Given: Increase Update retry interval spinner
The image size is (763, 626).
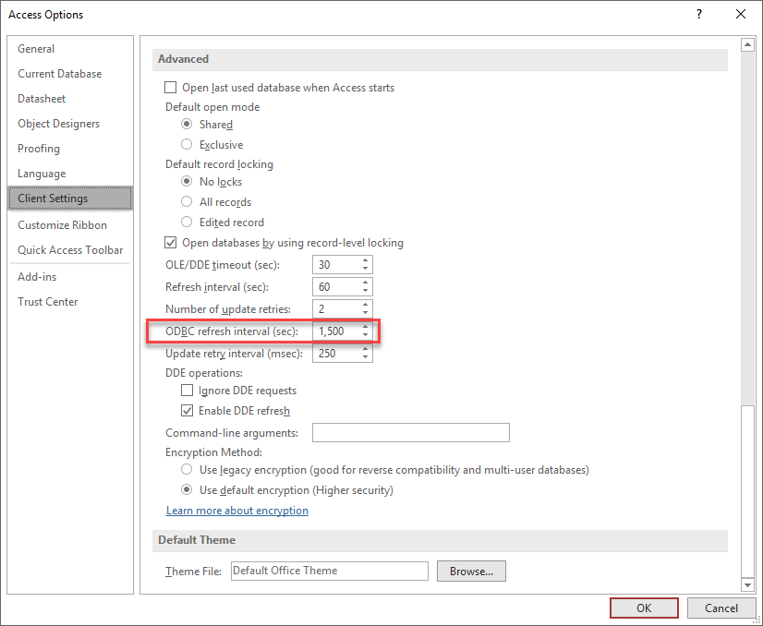Looking at the screenshot, I should [x=365, y=349].
